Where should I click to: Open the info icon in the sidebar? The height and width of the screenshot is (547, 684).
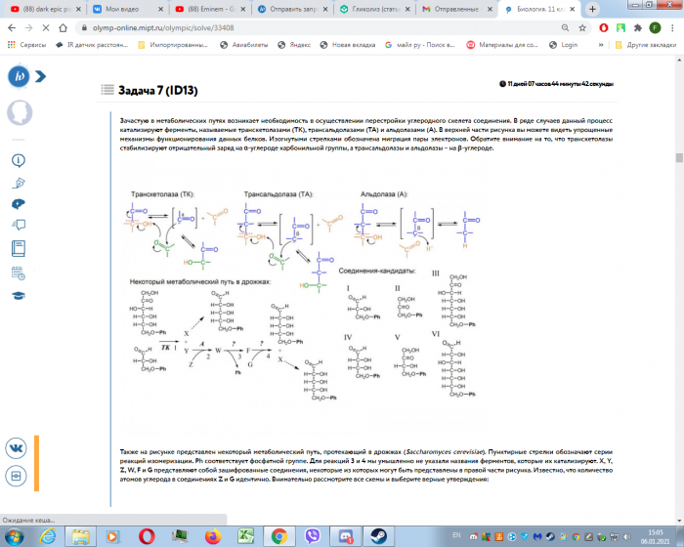click(x=18, y=159)
